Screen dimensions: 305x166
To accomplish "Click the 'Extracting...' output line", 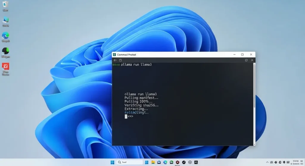I will 136,109.
